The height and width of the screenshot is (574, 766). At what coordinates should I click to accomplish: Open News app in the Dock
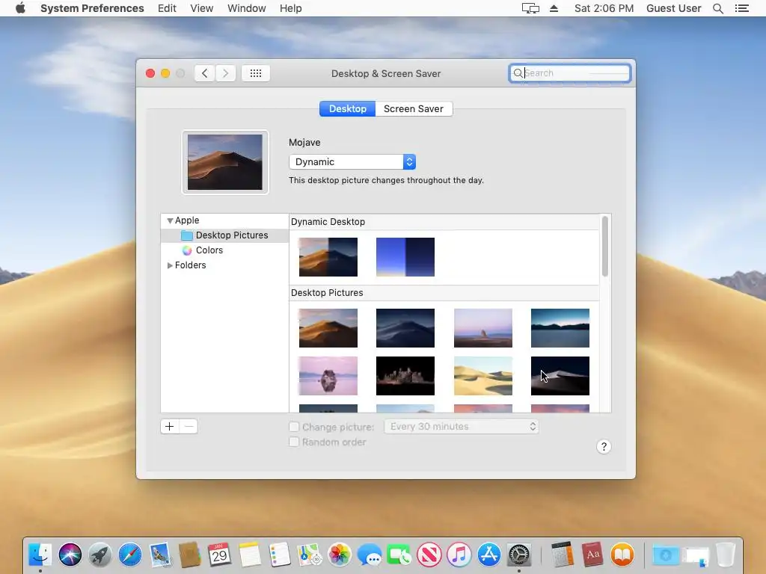coord(429,555)
